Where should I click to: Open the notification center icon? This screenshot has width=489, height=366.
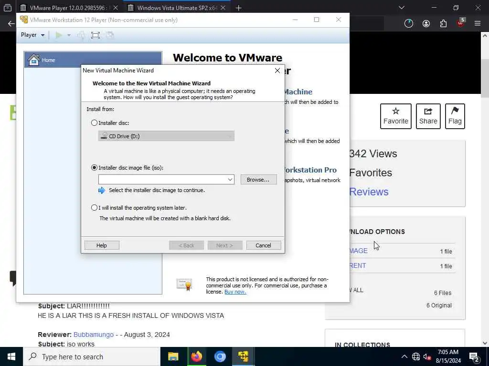click(474, 356)
